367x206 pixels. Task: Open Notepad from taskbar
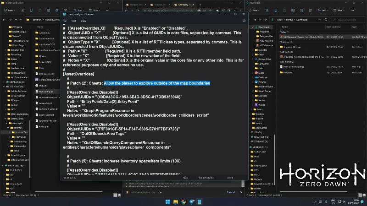click(x=200, y=202)
